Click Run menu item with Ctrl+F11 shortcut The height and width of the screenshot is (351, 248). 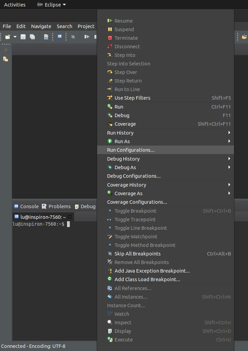(166, 107)
